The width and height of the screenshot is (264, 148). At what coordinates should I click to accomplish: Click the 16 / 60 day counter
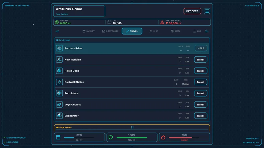point(117,23)
